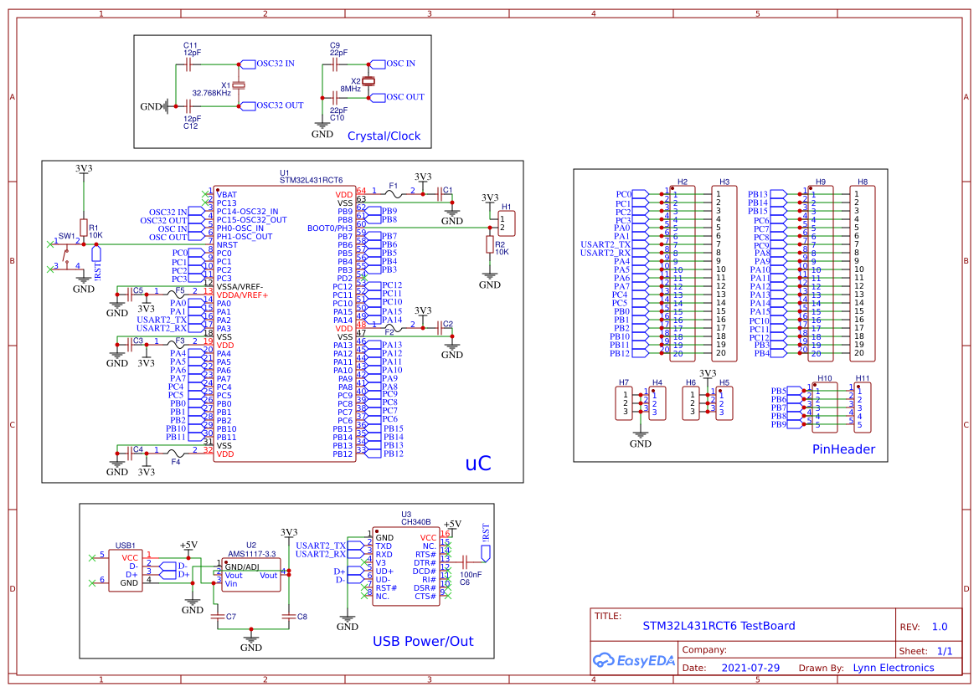Select the H3 twenty-pin header
This screenshot has height=692, width=979.
(x=724, y=274)
